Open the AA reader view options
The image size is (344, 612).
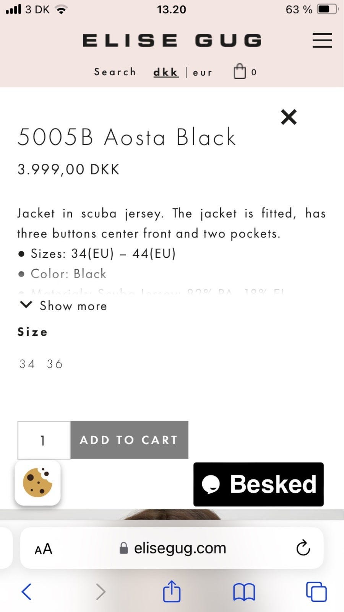point(43,549)
